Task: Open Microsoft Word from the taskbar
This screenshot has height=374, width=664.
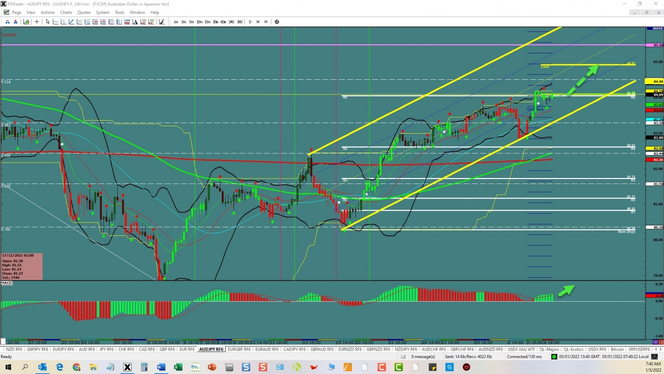Action: pos(161,367)
